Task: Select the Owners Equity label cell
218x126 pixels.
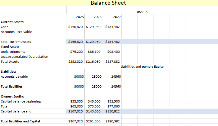Action: 12,96
